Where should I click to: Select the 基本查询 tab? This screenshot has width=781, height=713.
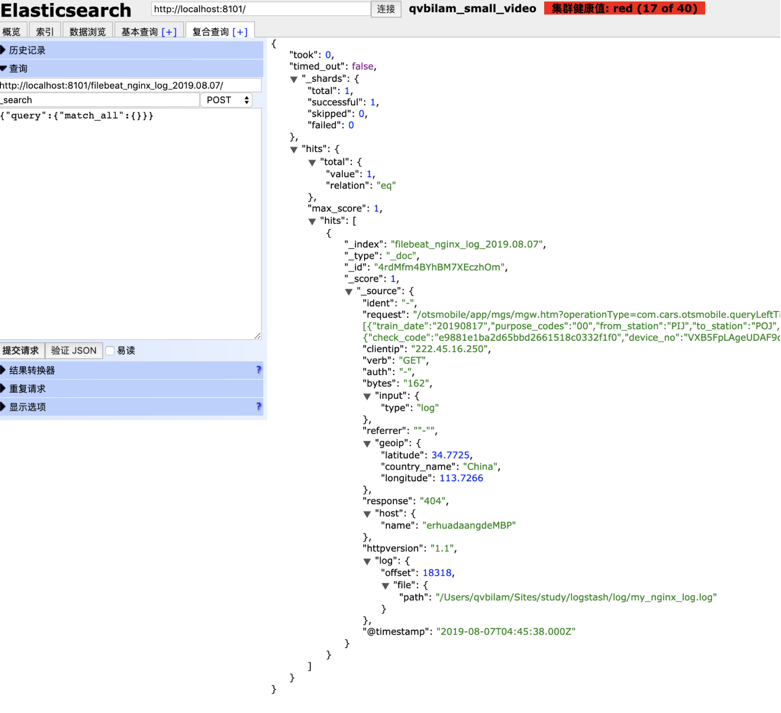coord(140,31)
